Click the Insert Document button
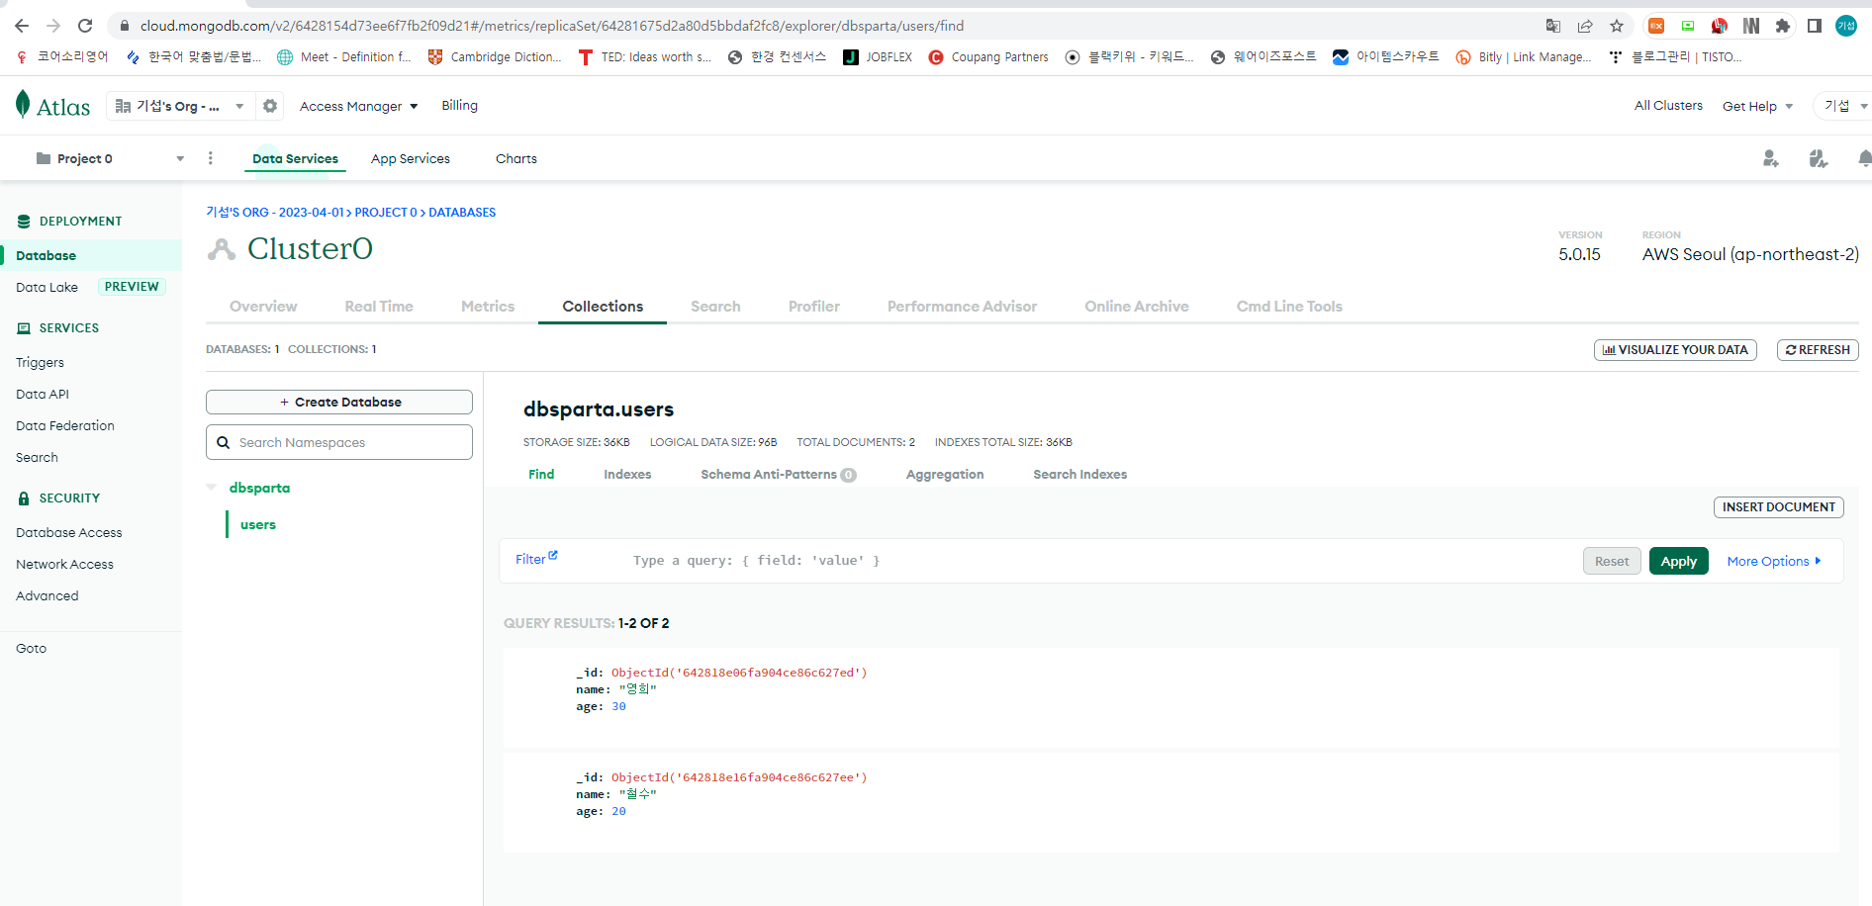Screen dimensions: 1872x906 (1779, 507)
